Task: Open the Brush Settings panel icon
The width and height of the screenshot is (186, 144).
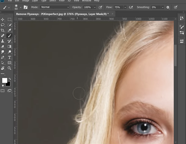Action: point(182,27)
